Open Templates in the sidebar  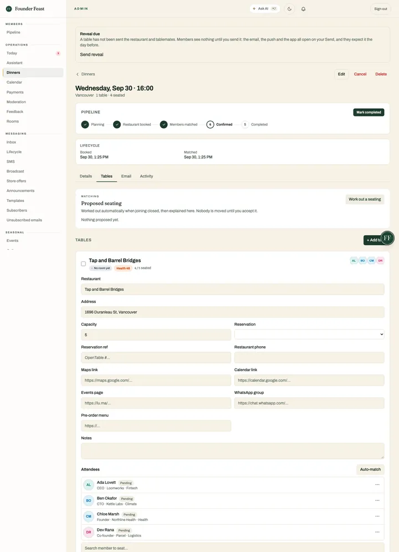[33, 201]
